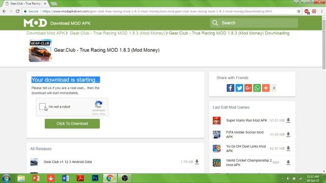The width and height of the screenshot is (326, 183).
Task: Open Photoshop from taskbar
Action: point(95,178)
